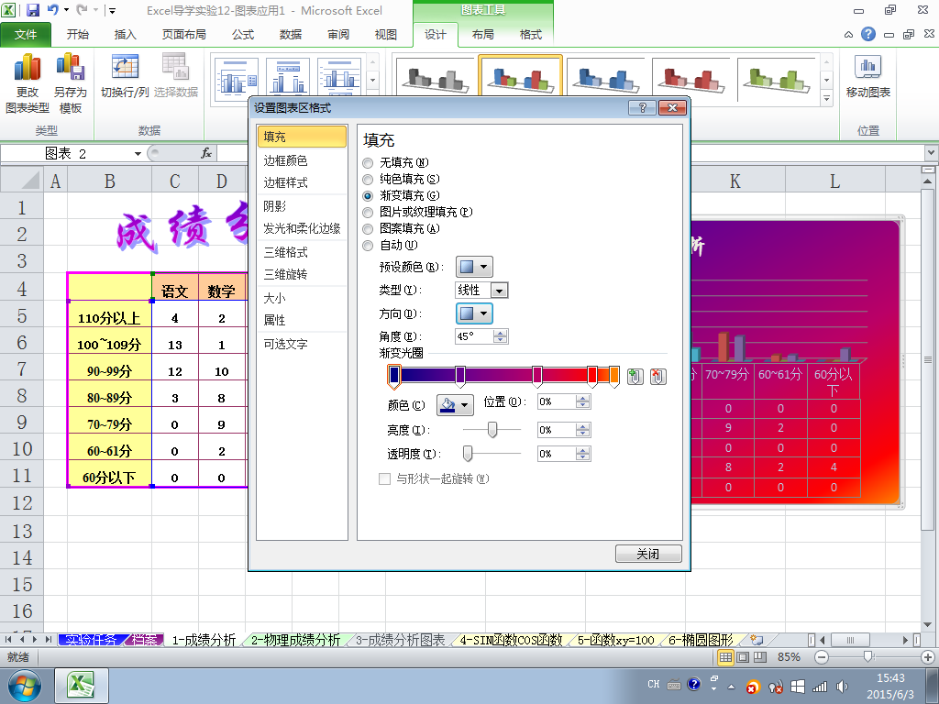Click the Move Chart (移动图表) icon

[867, 76]
